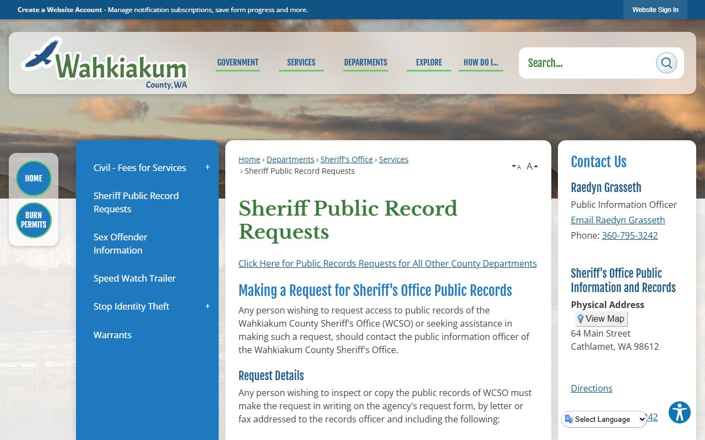
Task: Click the 64 Main Street address text
Action: pyautogui.click(x=601, y=333)
